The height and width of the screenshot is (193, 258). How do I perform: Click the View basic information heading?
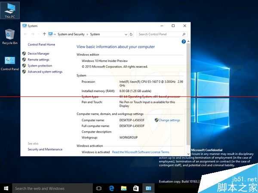(116, 47)
